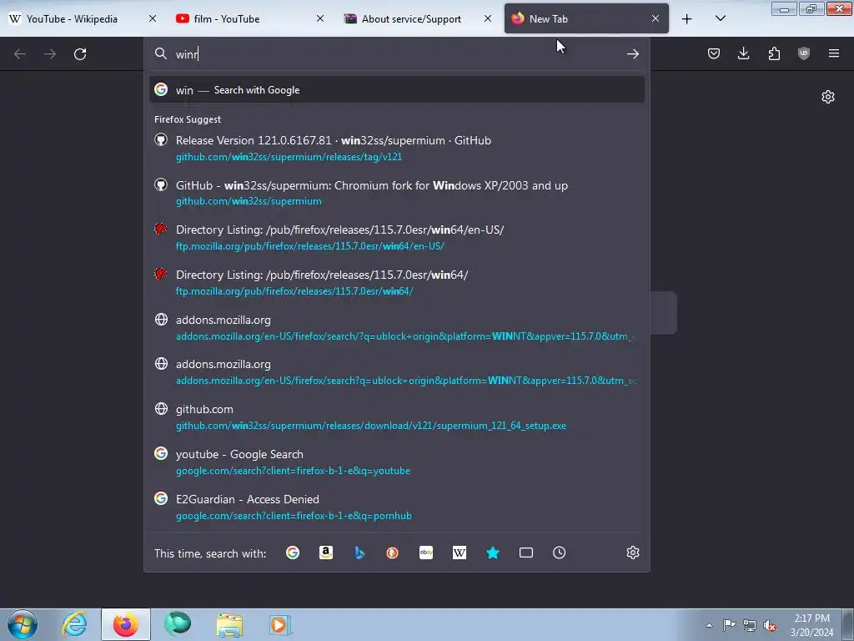Screen dimensions: 854x641
Task: Open second addons.mozilla.org search?q suggestion
Action: (396, 371)
